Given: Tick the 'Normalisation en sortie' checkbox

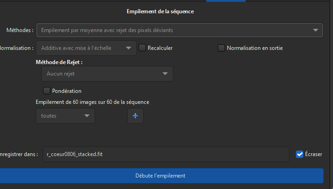Looking at the screenshot, I should pos(221,48).
